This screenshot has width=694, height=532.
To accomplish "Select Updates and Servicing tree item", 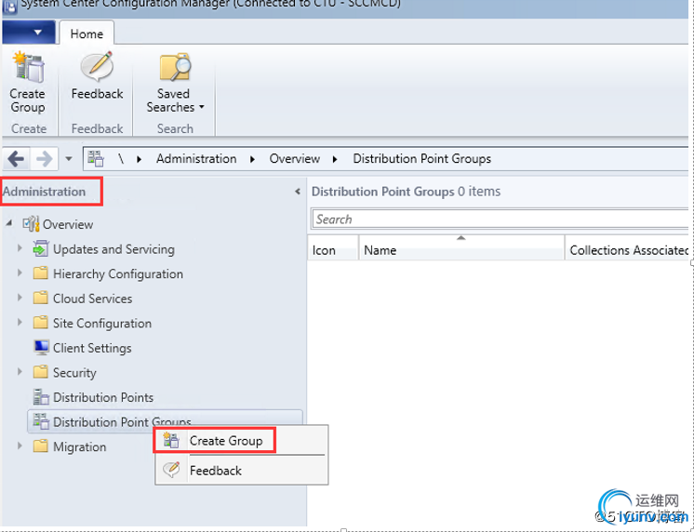I will pos(113,249).
